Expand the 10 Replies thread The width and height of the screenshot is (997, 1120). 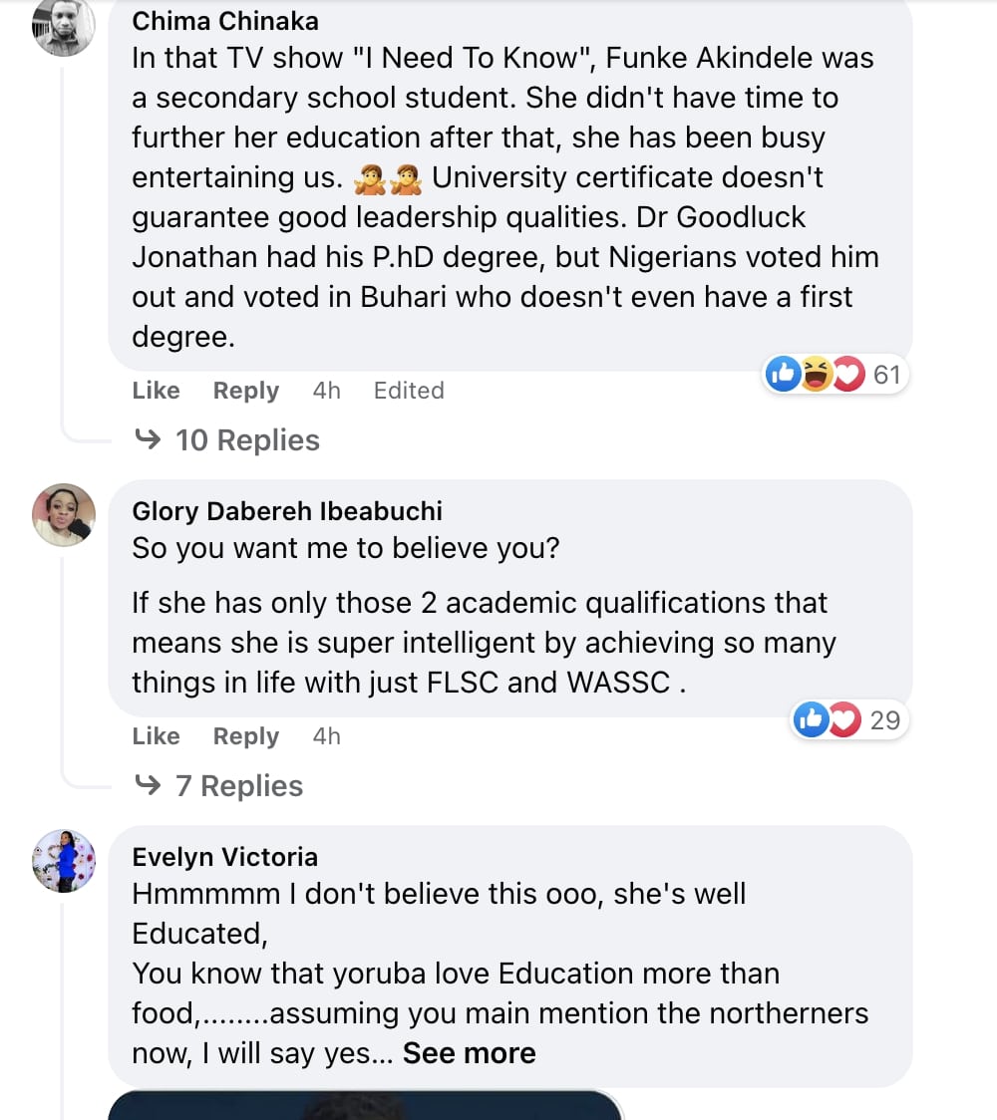tap(247, 440)
